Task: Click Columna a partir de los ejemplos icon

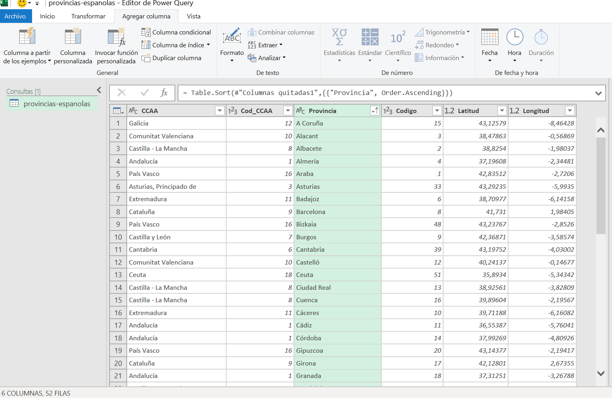Action: click(x=27, y=36)
